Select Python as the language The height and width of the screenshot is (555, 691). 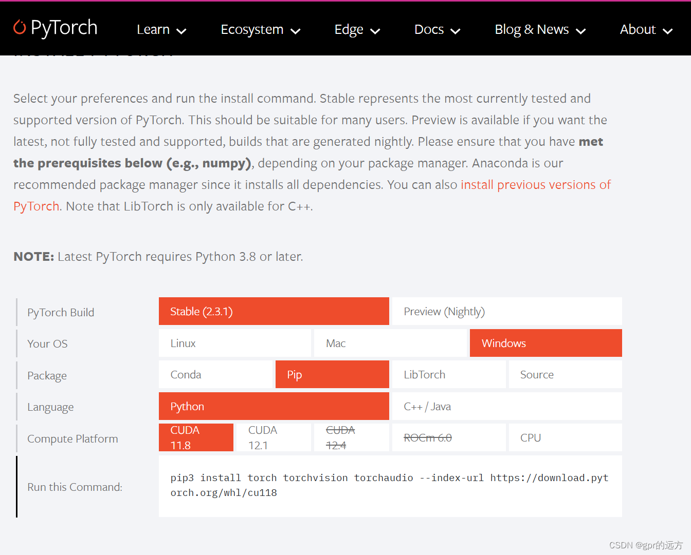coord(274,406)
